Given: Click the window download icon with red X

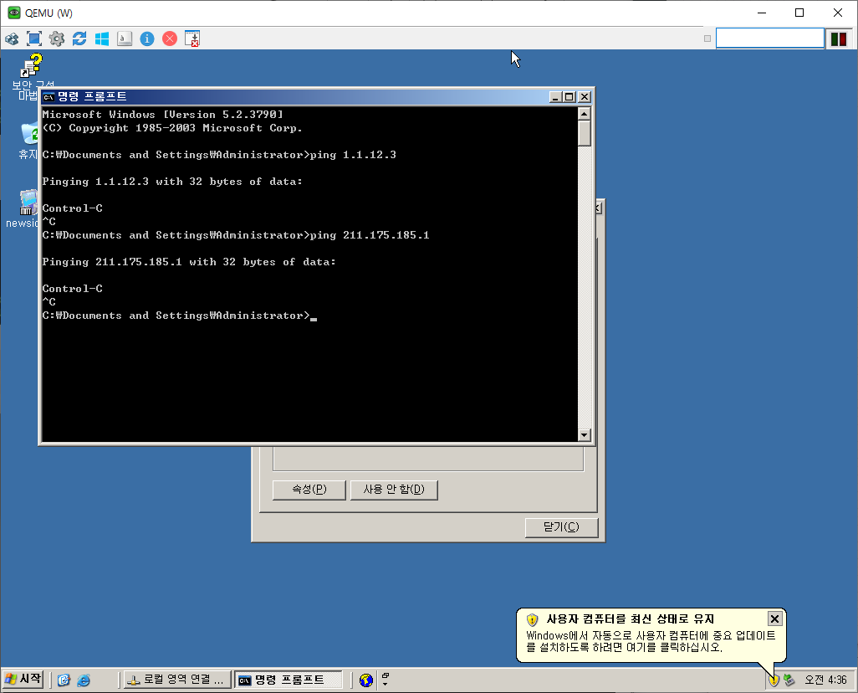Looking at the screenshot, I should coord(192,38).
